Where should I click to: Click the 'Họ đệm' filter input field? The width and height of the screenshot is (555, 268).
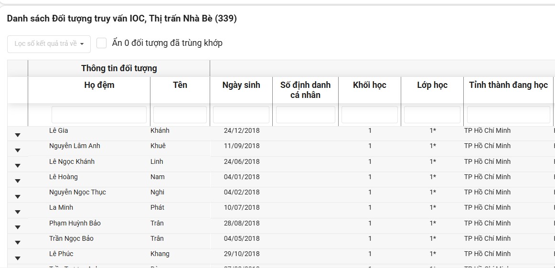99,115
